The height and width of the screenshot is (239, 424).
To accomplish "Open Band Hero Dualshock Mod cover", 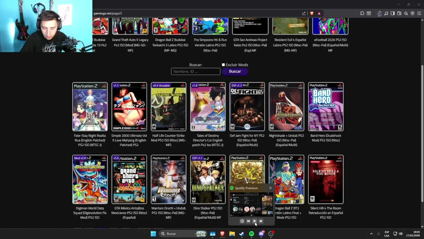I will 326,107.
